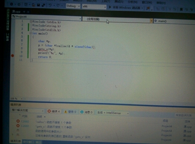The width and height of the screenshot is (195, 144).
Task: Click the red error icon for 'calloc' row
Action: point(18,121)
